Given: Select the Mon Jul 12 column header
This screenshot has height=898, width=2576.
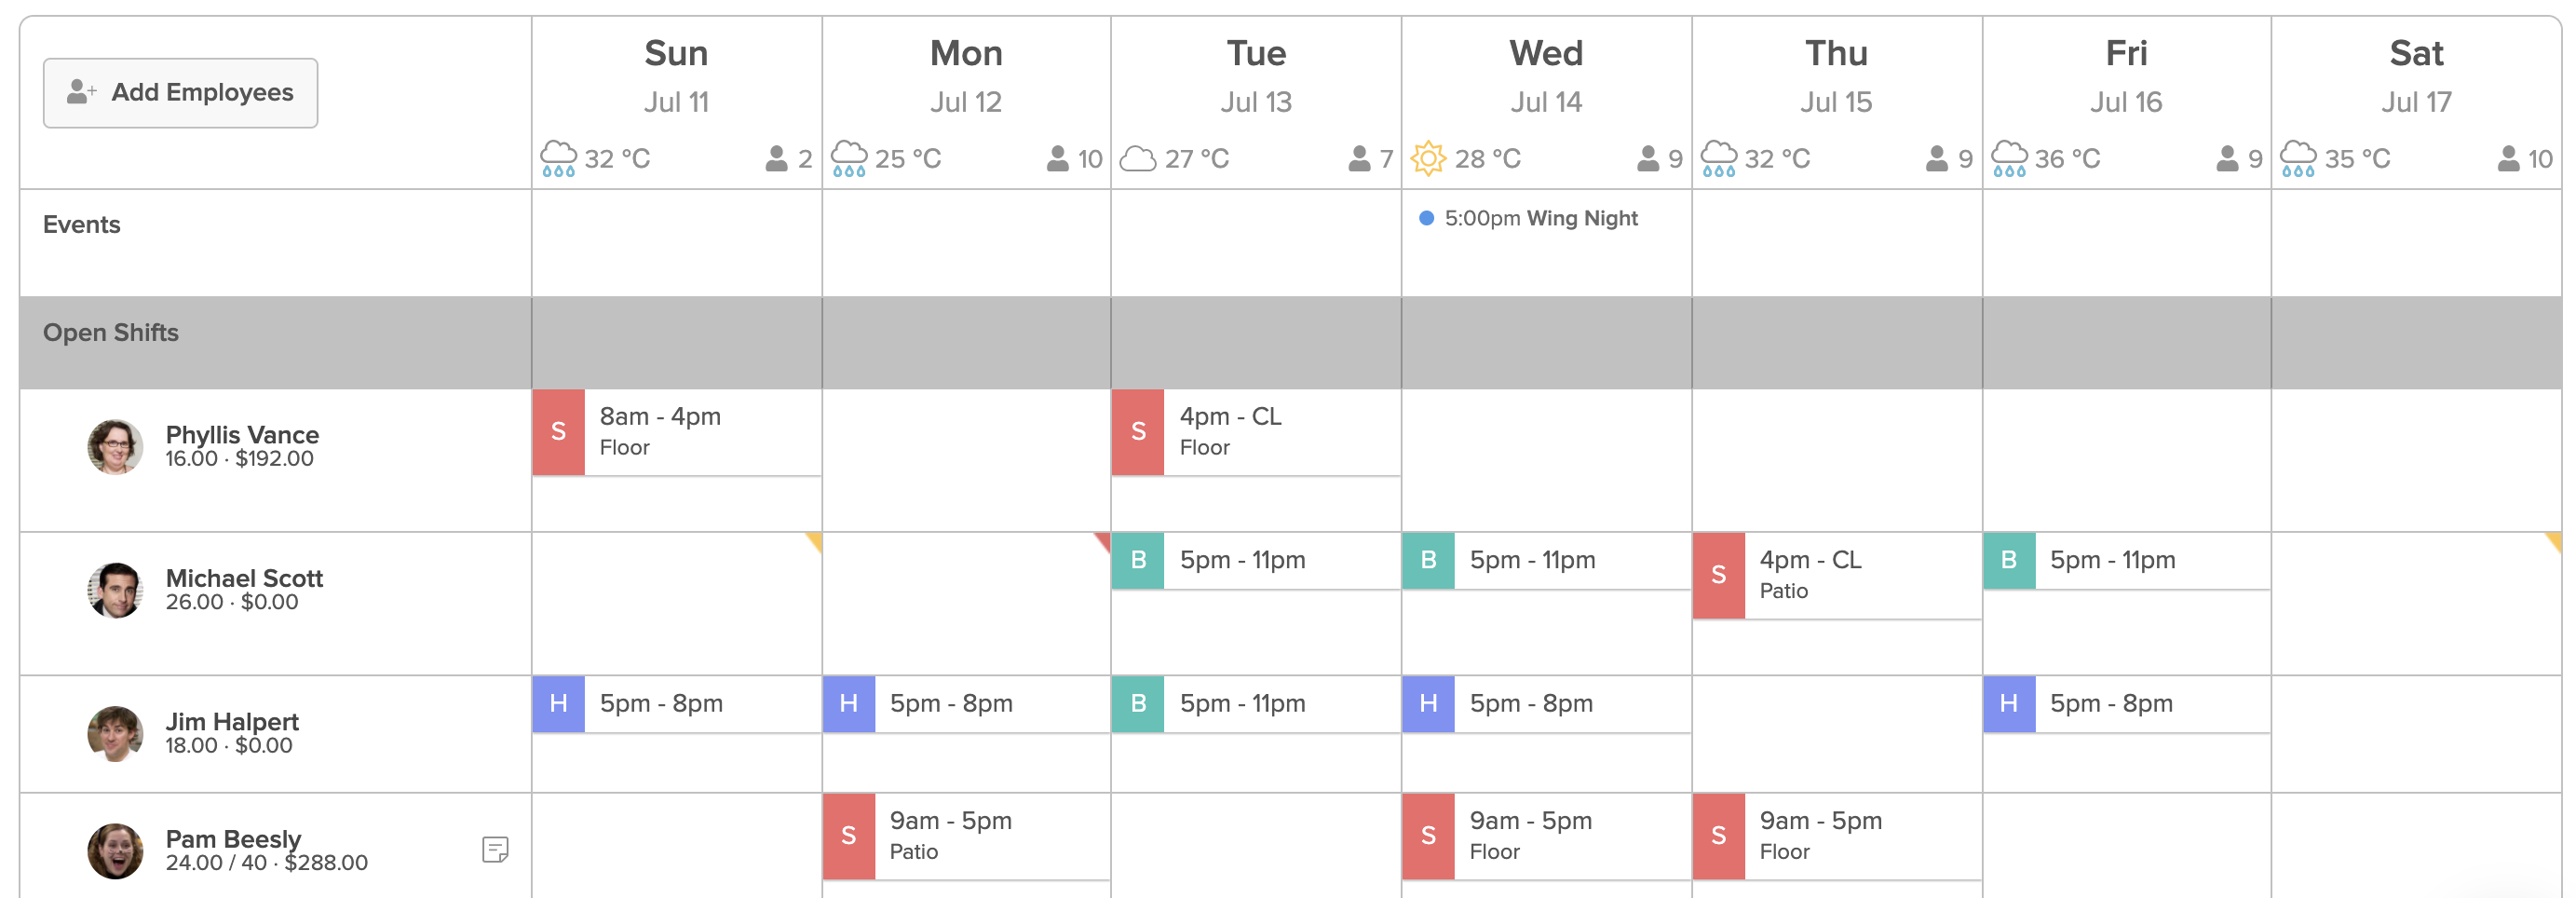Looking at the screenshot, I should click(x=966, y=76).
